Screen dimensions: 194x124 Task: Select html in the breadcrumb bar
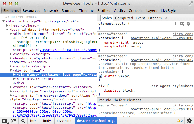(x=34, y=121)
